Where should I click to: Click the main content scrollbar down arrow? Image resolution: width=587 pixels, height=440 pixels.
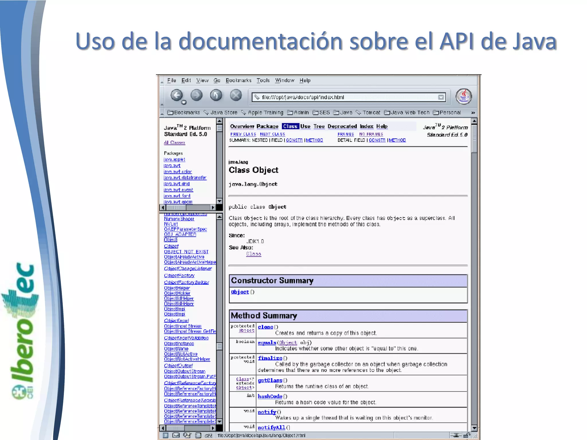click(474, 428)
